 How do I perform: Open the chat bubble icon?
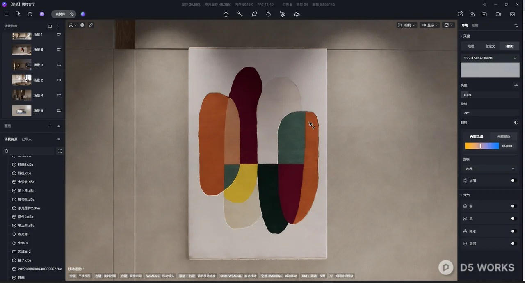click(x=30, y=14)
